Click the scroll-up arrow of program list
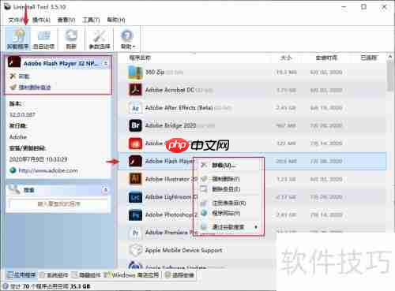The height and width of the screenshot is (291, 395). pos(390,57)
